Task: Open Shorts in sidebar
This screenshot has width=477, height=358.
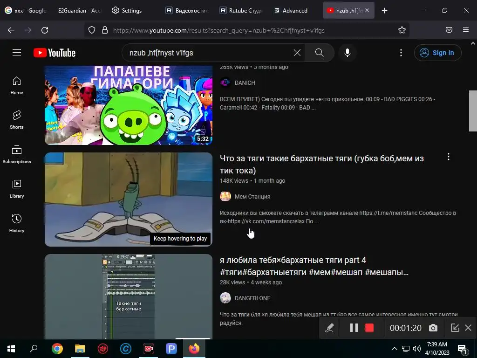Action: [17, 120]
